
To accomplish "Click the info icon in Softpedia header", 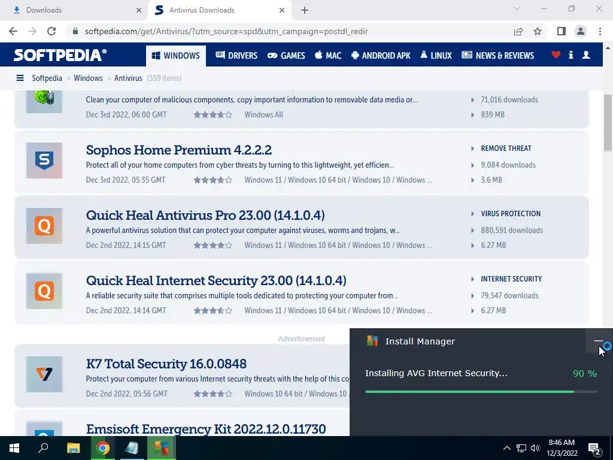I will (570, 55).
